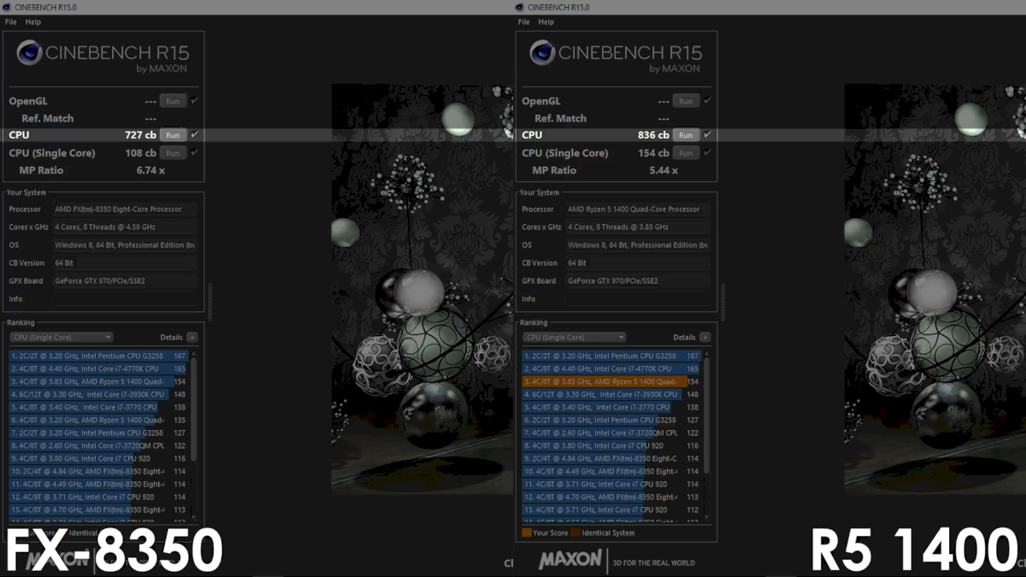
Task: Open the Help menu in the FX-8350 window
Action: pos(33,22)
